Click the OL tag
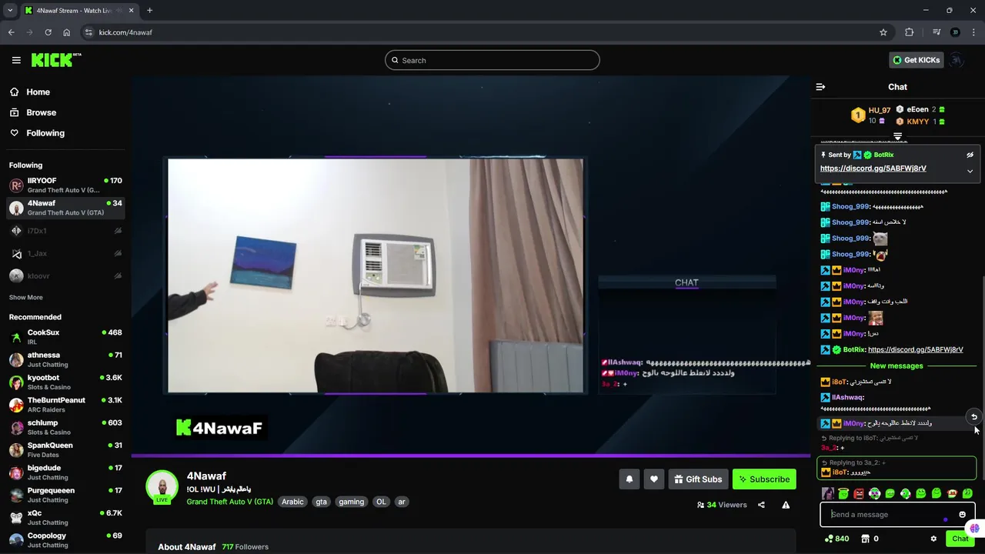The height and width of the screenshot is (554, 985). coord(381,502)
